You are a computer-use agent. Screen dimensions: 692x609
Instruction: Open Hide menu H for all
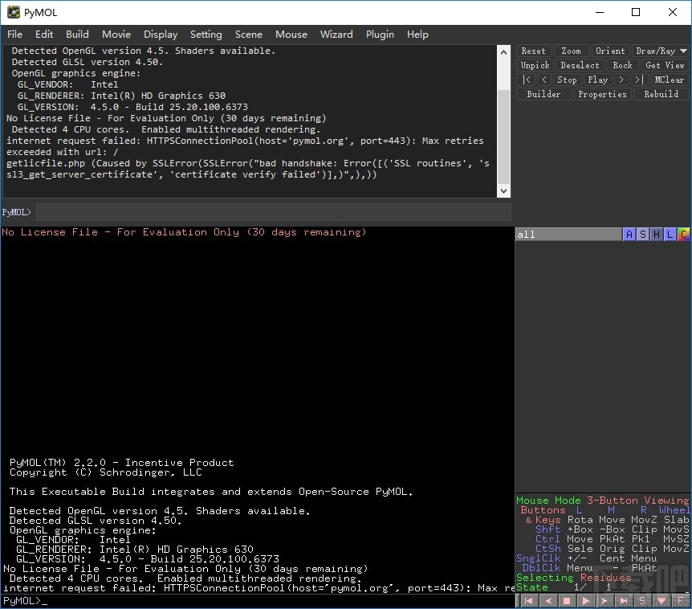657,235
